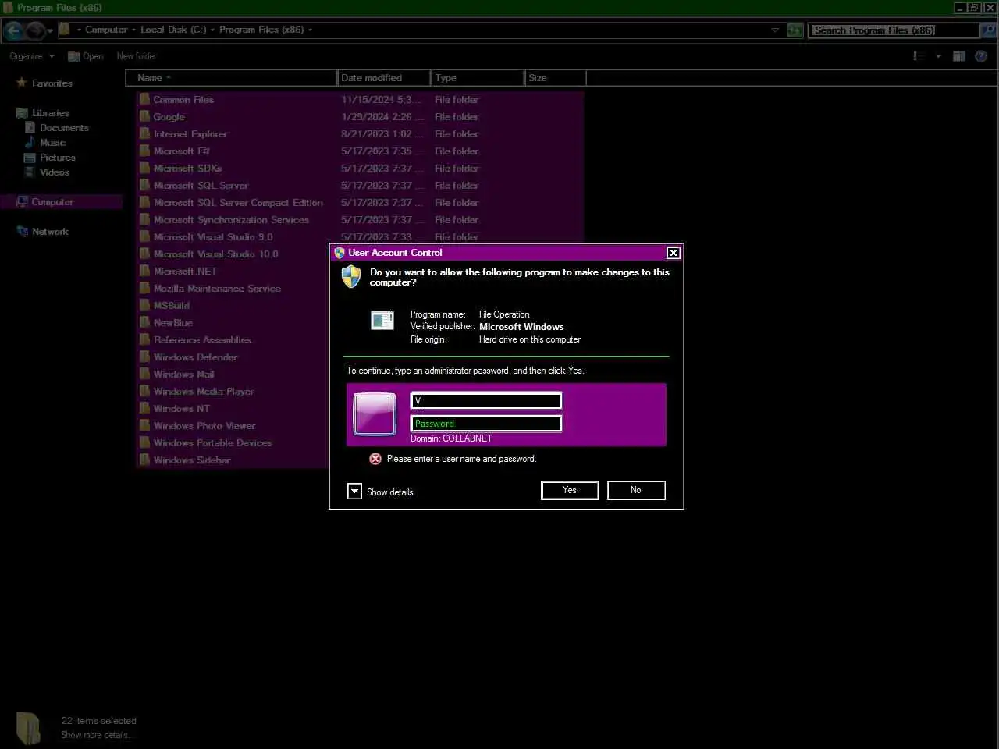
Task: Open address bar history dropdown arrow
Action: pos(775,30)
